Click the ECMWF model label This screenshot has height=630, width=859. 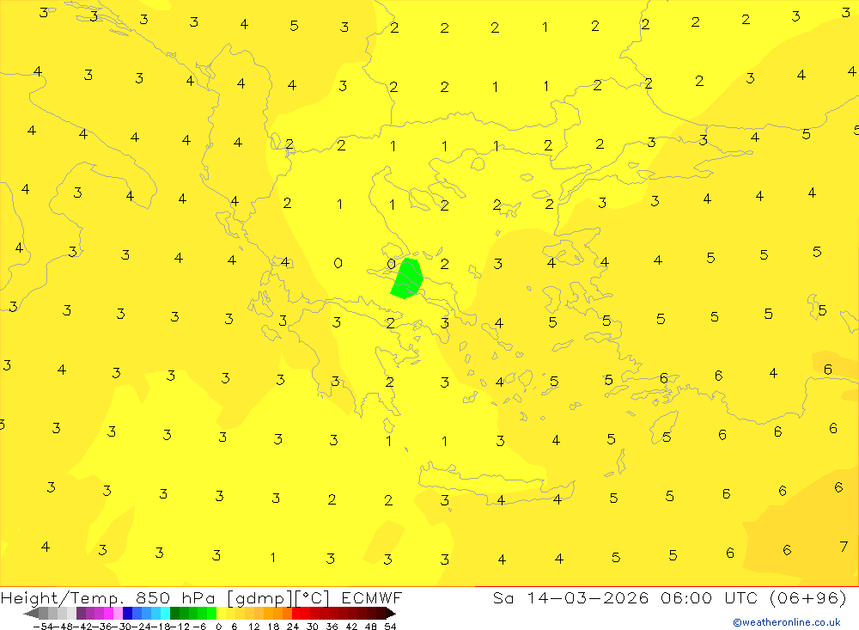tap(372, 597)
